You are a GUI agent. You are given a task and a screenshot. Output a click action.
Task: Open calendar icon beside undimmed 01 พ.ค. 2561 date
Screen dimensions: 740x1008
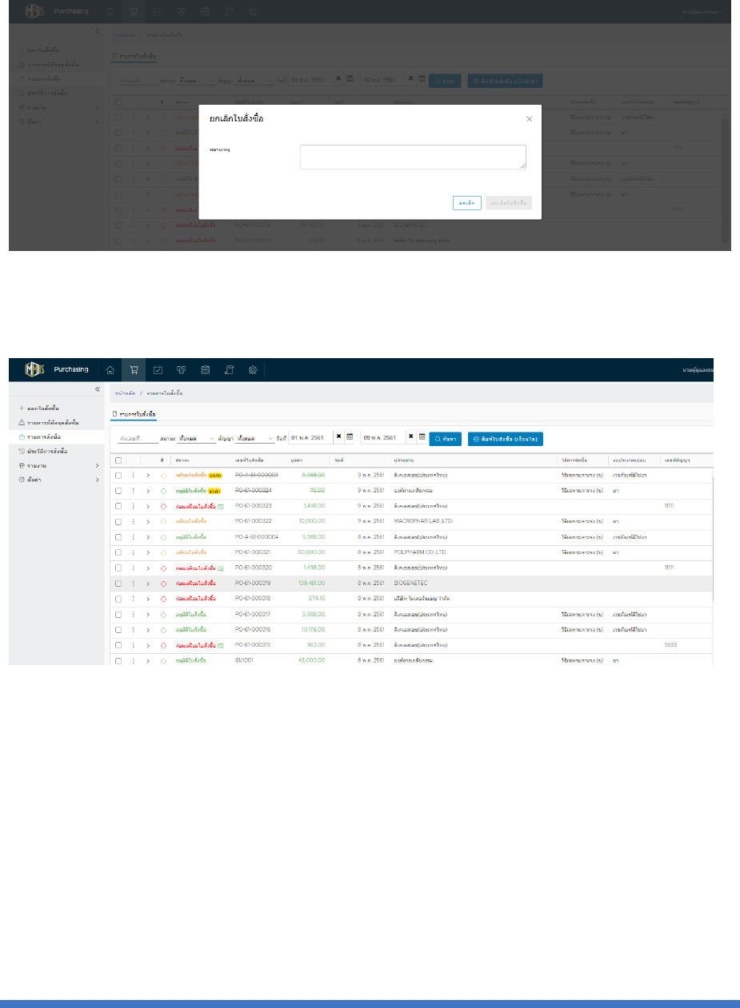(x=350, y=437)
